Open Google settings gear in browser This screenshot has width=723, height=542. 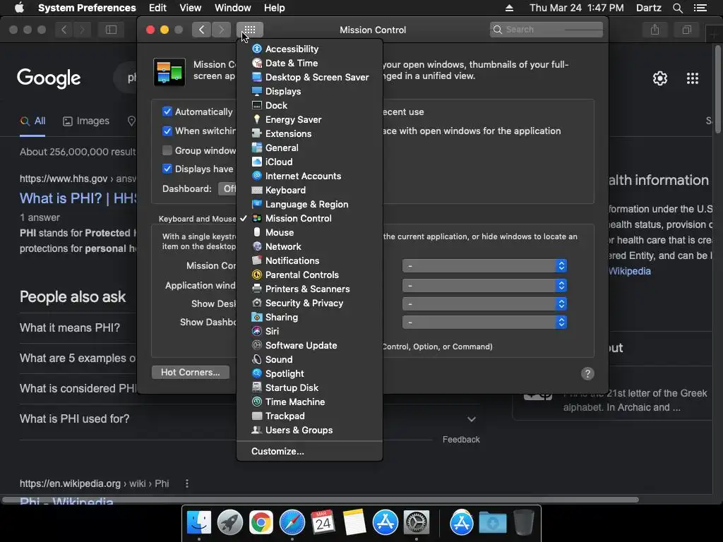tap(660, 78)
